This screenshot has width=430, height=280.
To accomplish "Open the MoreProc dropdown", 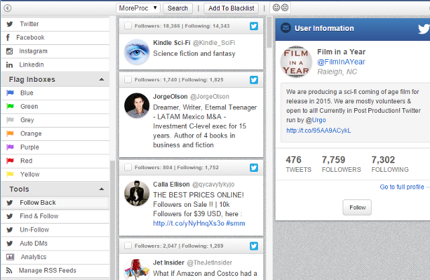I will tap(137, 8).
